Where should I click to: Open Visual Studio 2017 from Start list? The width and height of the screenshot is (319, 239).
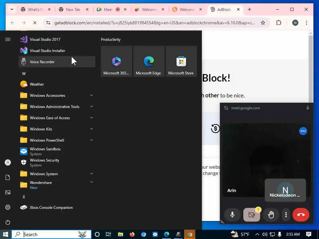point(57,40)
